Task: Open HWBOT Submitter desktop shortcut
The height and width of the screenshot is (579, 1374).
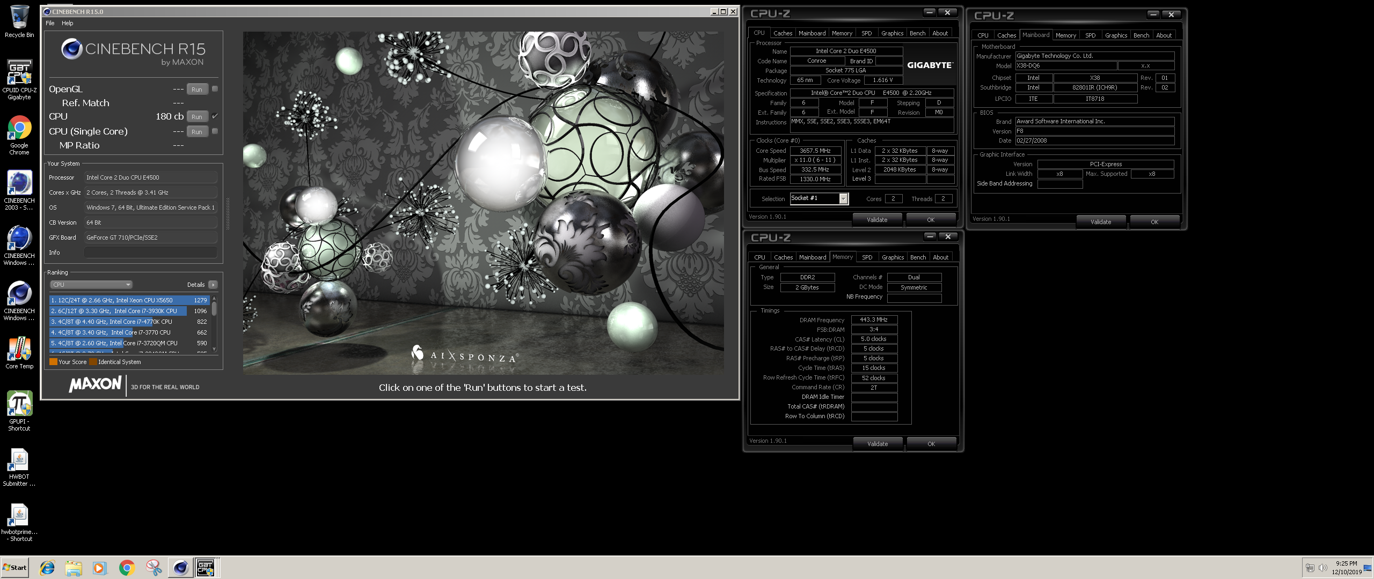Action: point(19,466)
